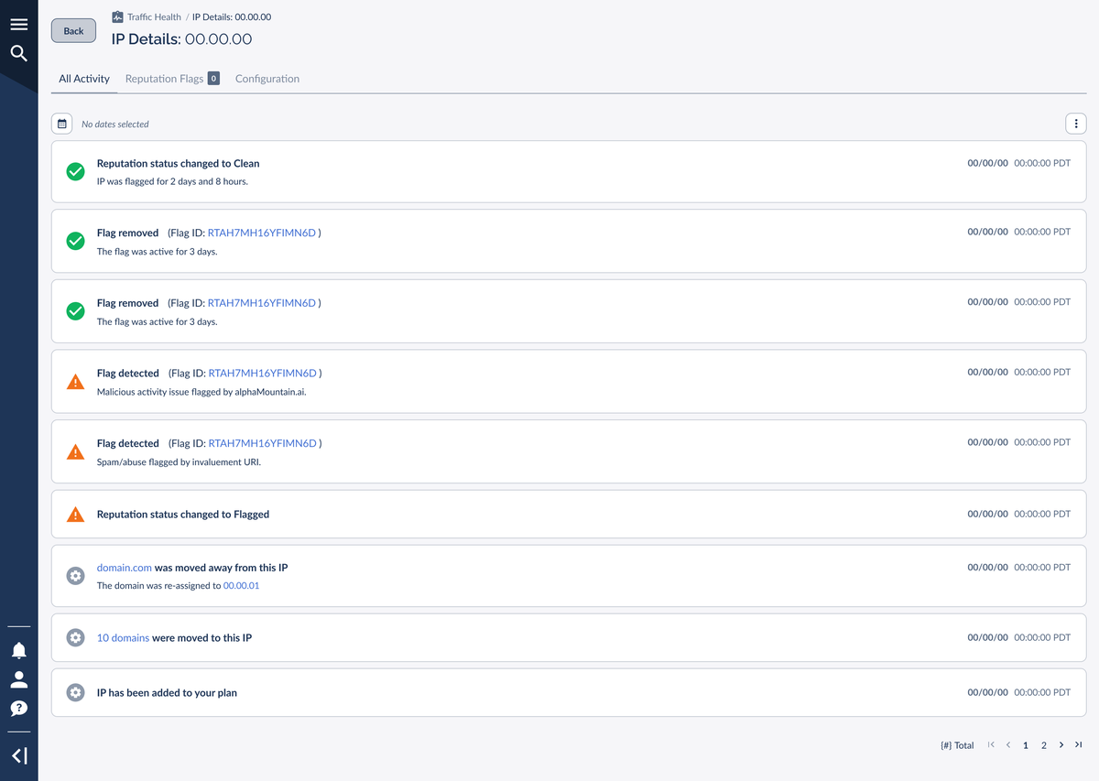The width and height of the screenshot is (1099, 781).
Task: Click the Reputation Flags count badge
Action: coord(213,79)
